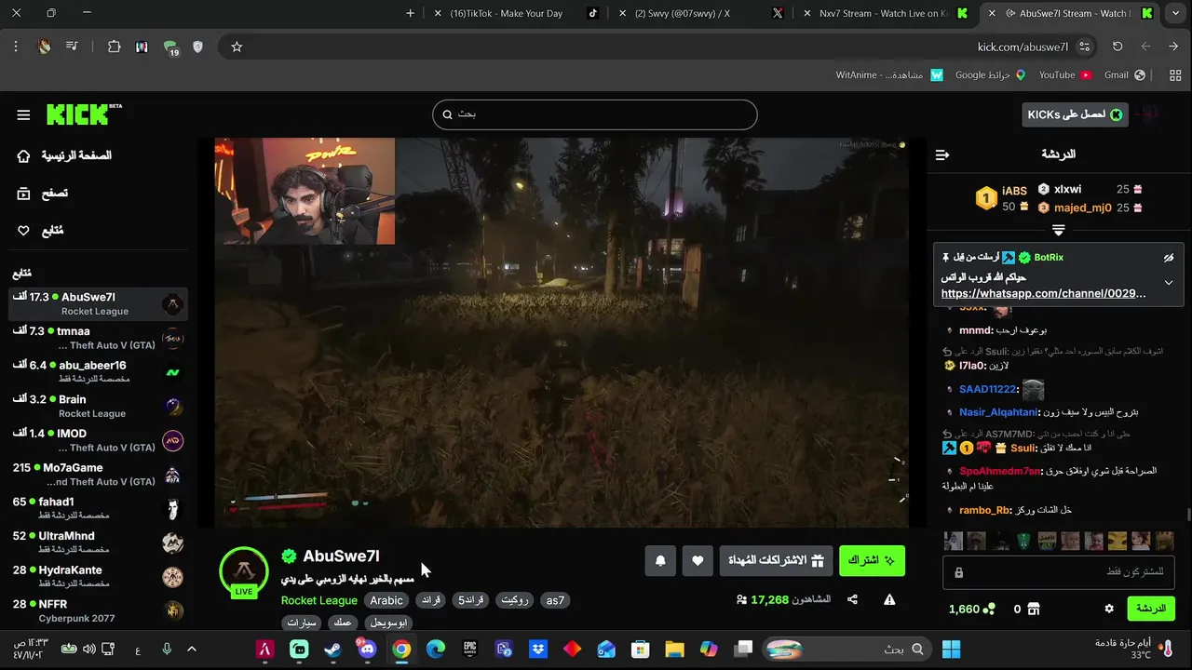Open Brain channel in sidebar
This screenshot has height=670, width=1192.
[x=98, y=406]
